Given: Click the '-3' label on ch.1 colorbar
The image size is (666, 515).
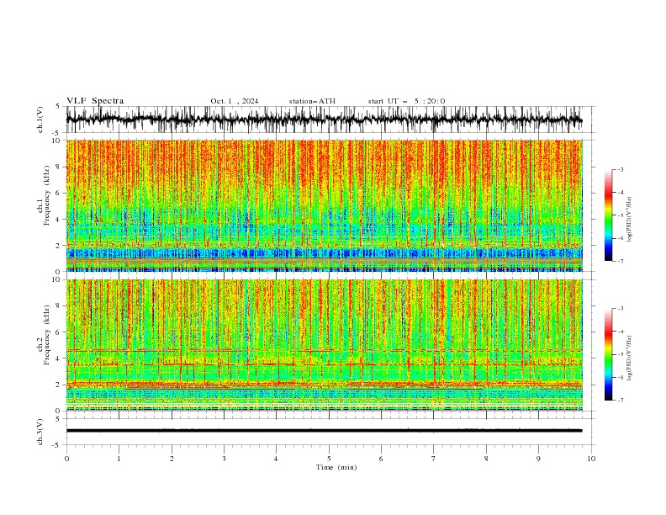Looking at the screenshot, I should pyautogui.click(x=620, y=169).
